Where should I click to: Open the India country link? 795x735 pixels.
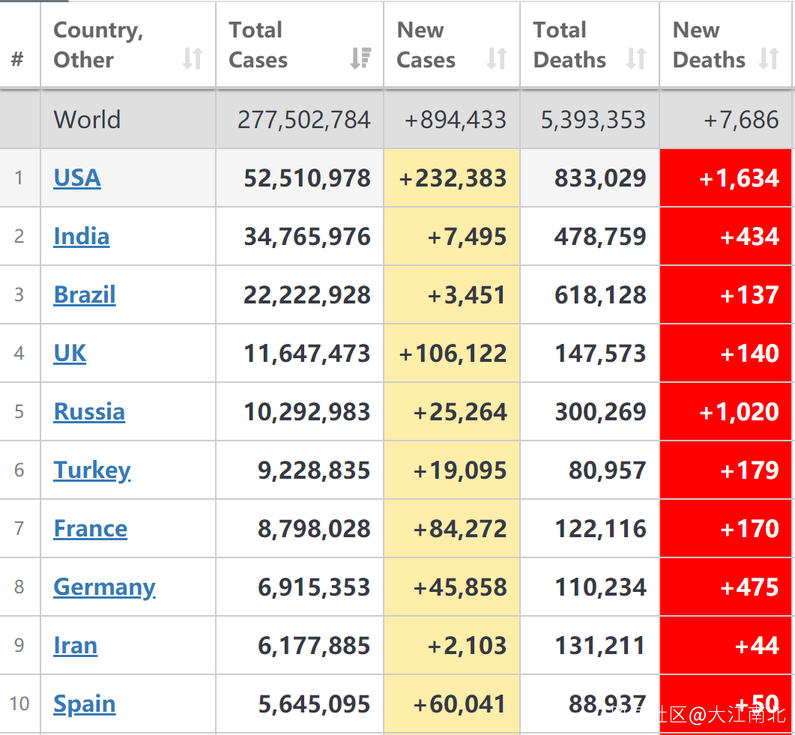click(x=82, y=236)
